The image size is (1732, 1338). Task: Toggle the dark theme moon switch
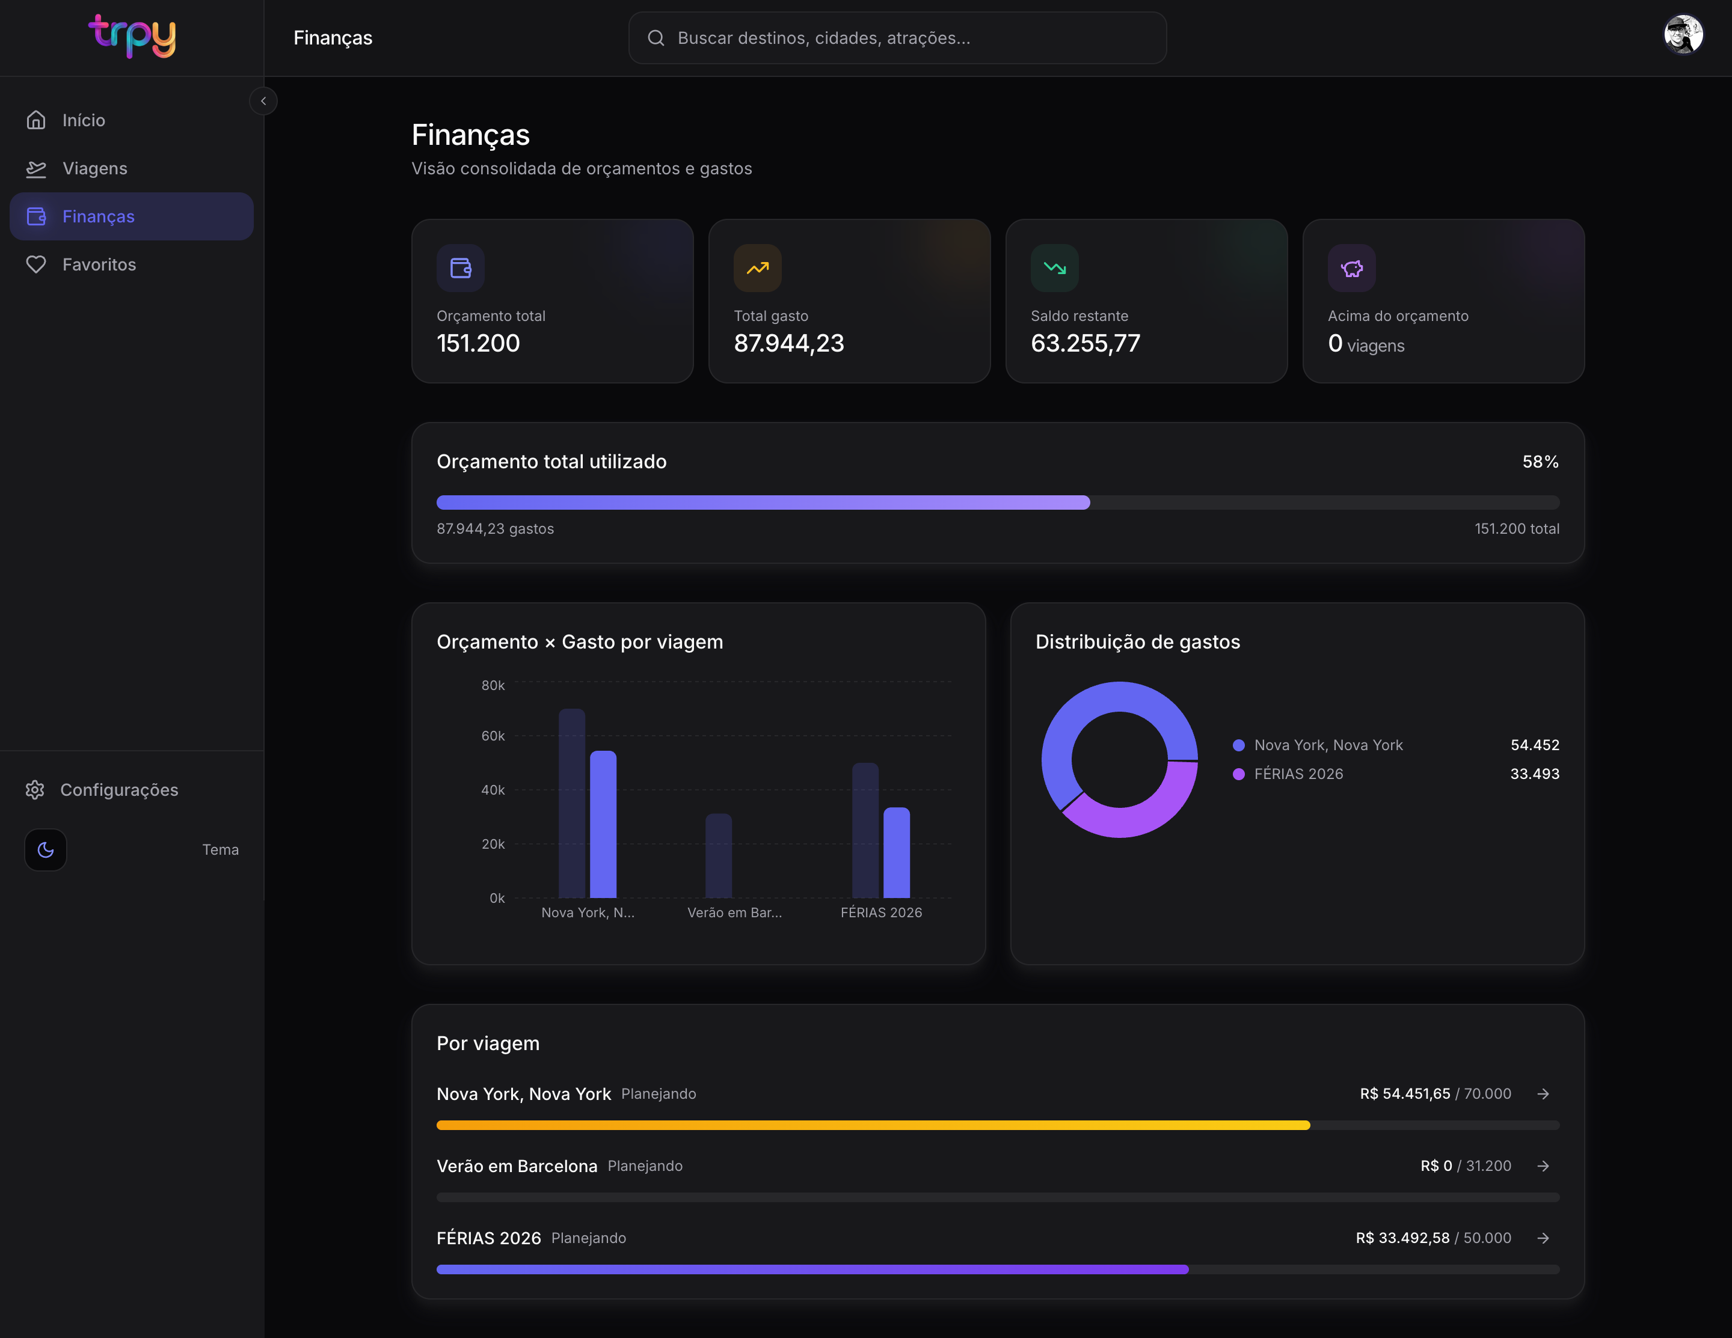click(46, 850)
